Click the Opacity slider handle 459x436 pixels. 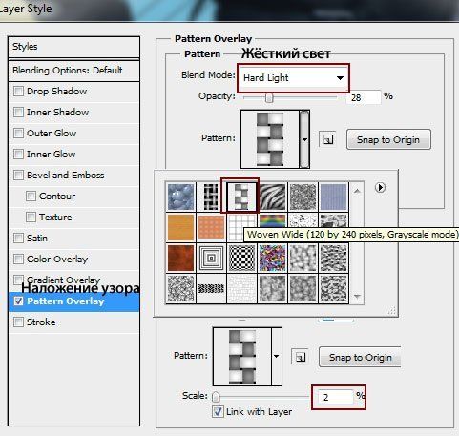[x=269, y=98]
